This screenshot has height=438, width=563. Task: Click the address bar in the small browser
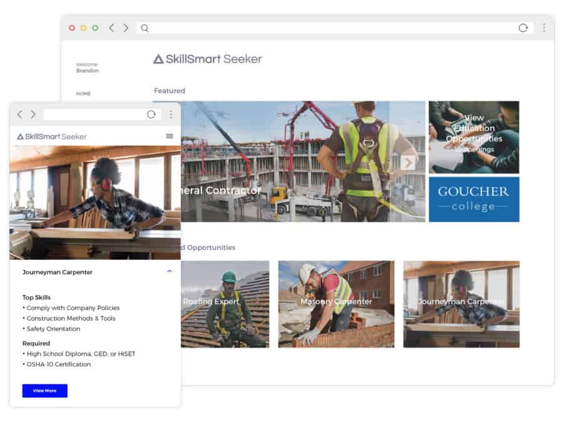point(93,114)
